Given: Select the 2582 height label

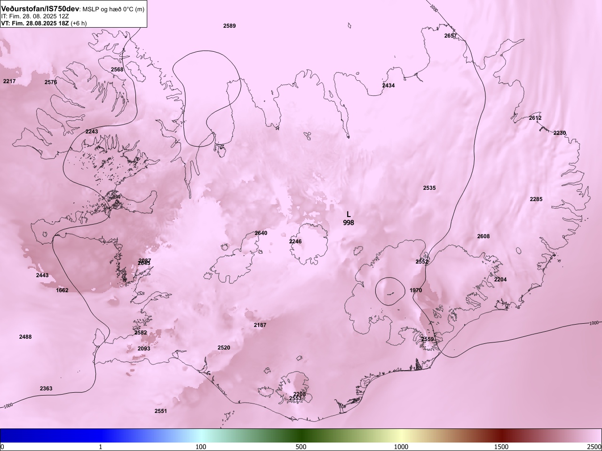Looking at the screenshot, I should pyautogui.click(x=141, y=333).
